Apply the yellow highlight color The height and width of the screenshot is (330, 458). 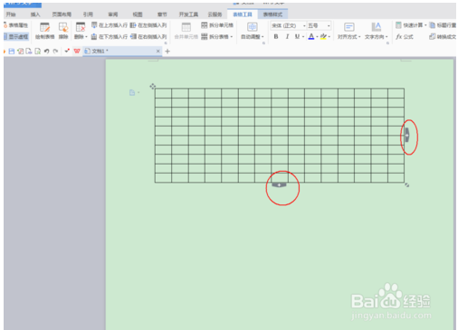(323, 37)
